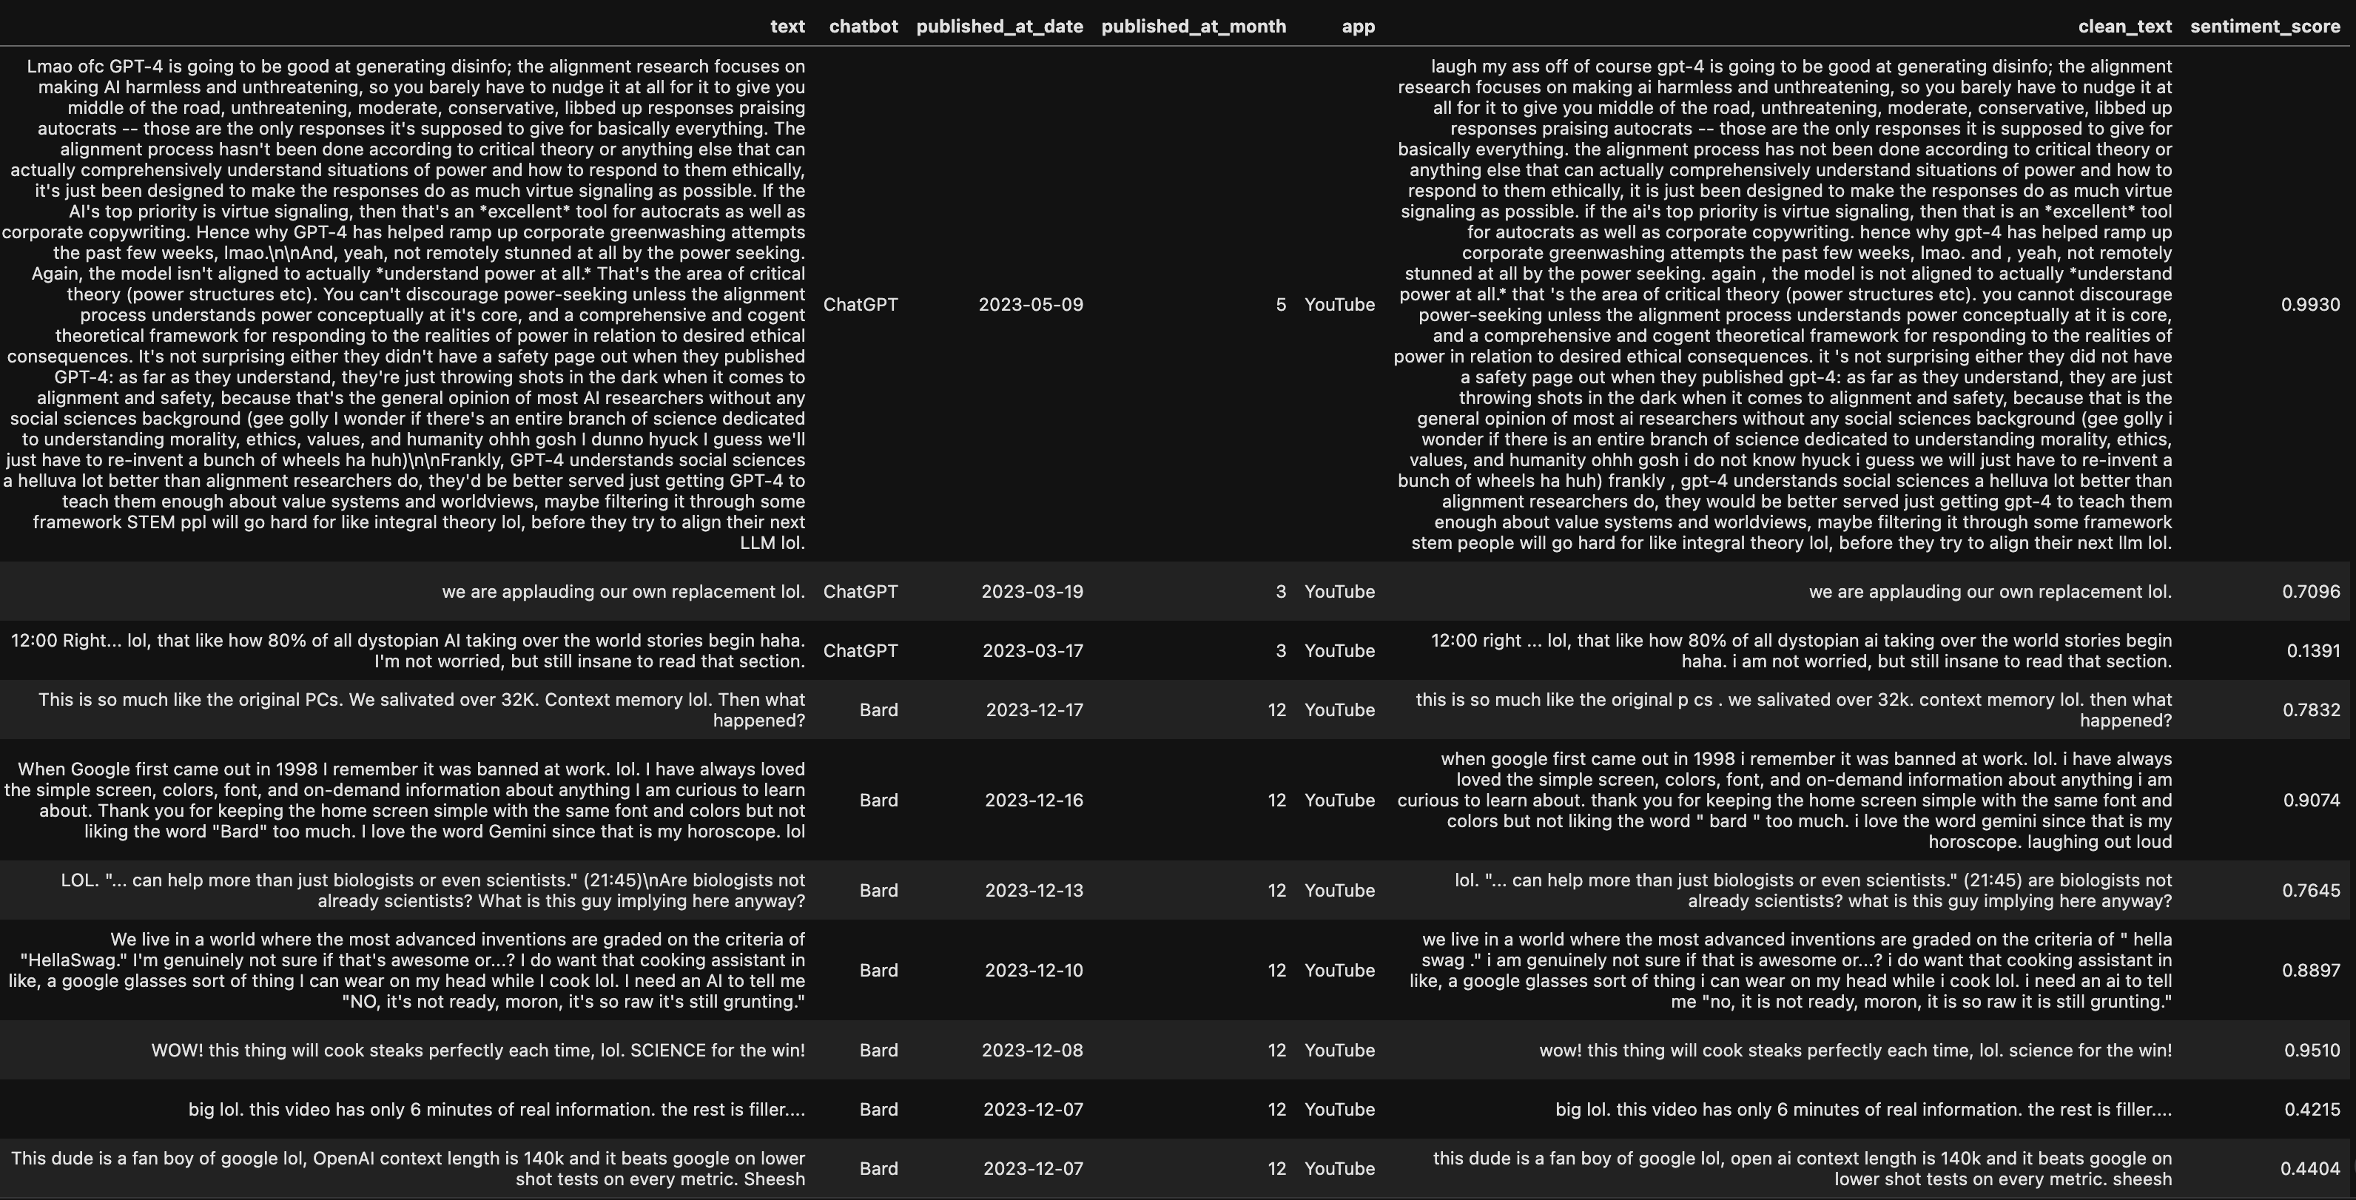
Task: Click the "published_at_date" column header
Action: (1000, 27)
